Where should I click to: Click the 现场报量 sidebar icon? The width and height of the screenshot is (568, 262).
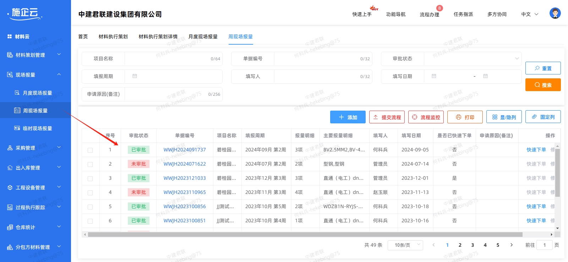coord(10,75)
